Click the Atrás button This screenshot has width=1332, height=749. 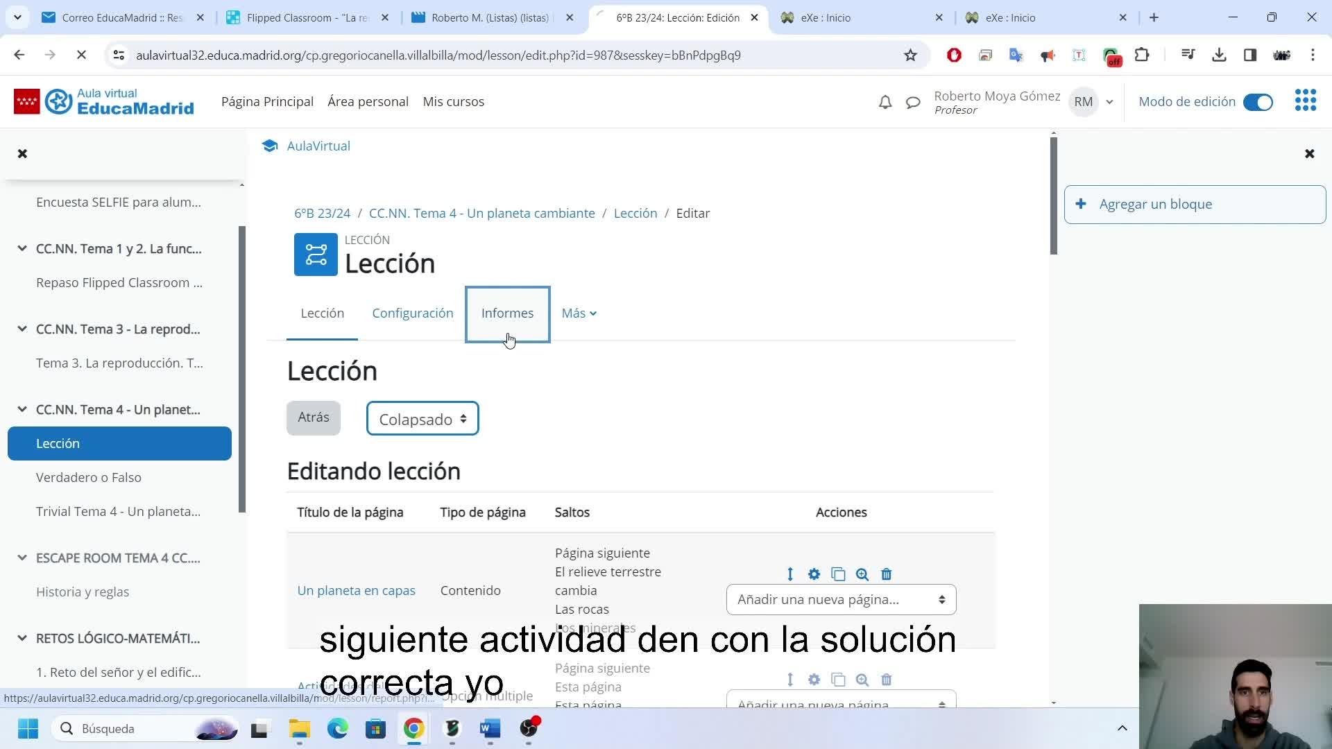pos(313,417)
